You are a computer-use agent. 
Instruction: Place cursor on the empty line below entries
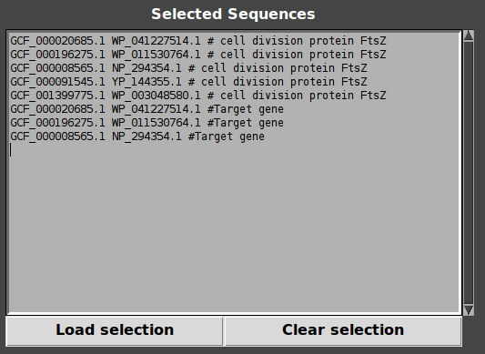tap(234, 150)
